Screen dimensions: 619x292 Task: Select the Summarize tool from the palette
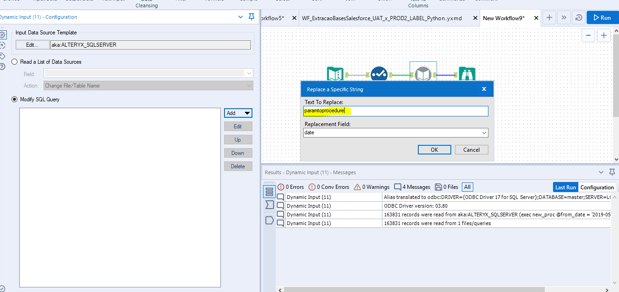(x=451, y=2)
